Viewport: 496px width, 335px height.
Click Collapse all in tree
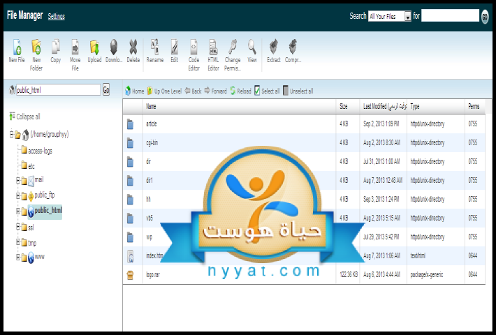[24, 117]
